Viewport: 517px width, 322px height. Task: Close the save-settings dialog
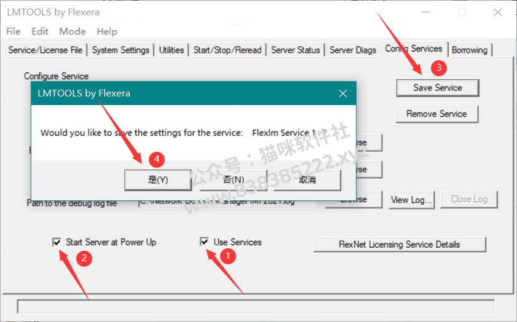pyautogui.click(x=343, y=93)
